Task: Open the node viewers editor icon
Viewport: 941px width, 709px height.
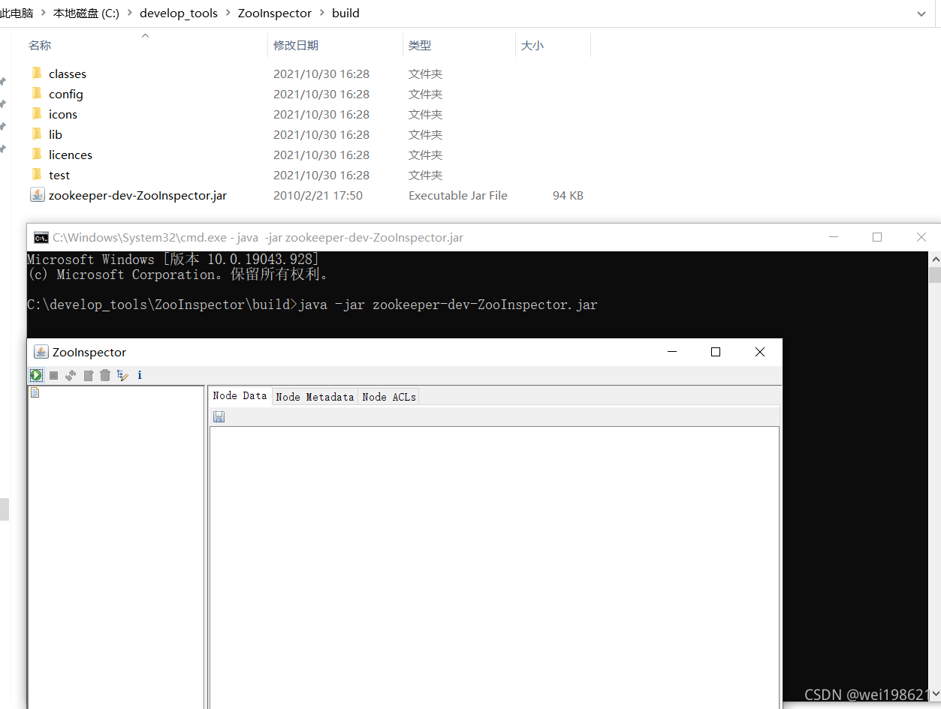Action: click(123, 375)
